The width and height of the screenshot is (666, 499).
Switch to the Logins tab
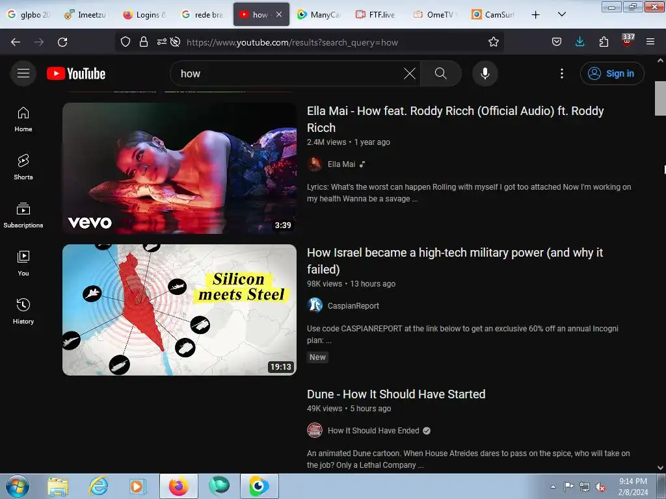pos(144,15)
